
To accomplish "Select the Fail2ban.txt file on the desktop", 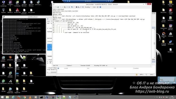I will click(x=24, y=74).
